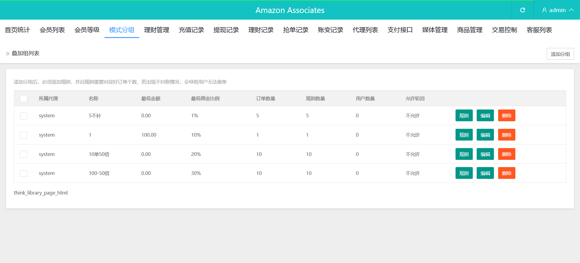Check the box for the 5不补 row
This screenshot has width=580, height=263.
point(24,116)
